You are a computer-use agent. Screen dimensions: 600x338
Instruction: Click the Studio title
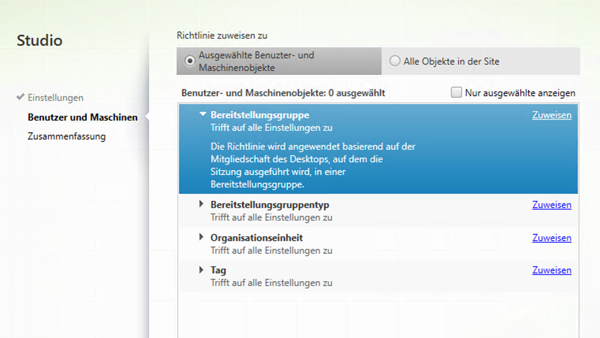39,40
